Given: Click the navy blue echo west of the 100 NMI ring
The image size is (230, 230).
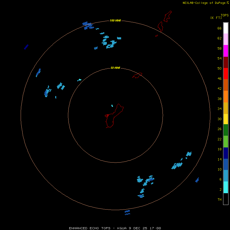Looking at the screenshot, I should tap(26, 47).
